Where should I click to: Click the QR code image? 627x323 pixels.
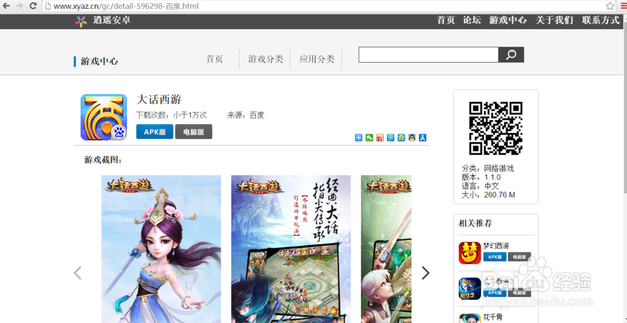point(496,129)
